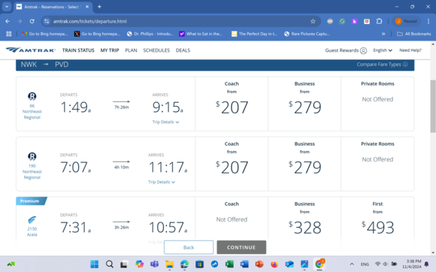
Task: Show more bookmarks with the double chevron
Action: click(383, 34)
